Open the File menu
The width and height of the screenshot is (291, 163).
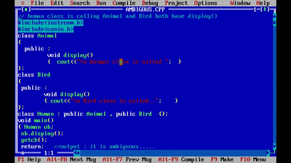[37, 3]
